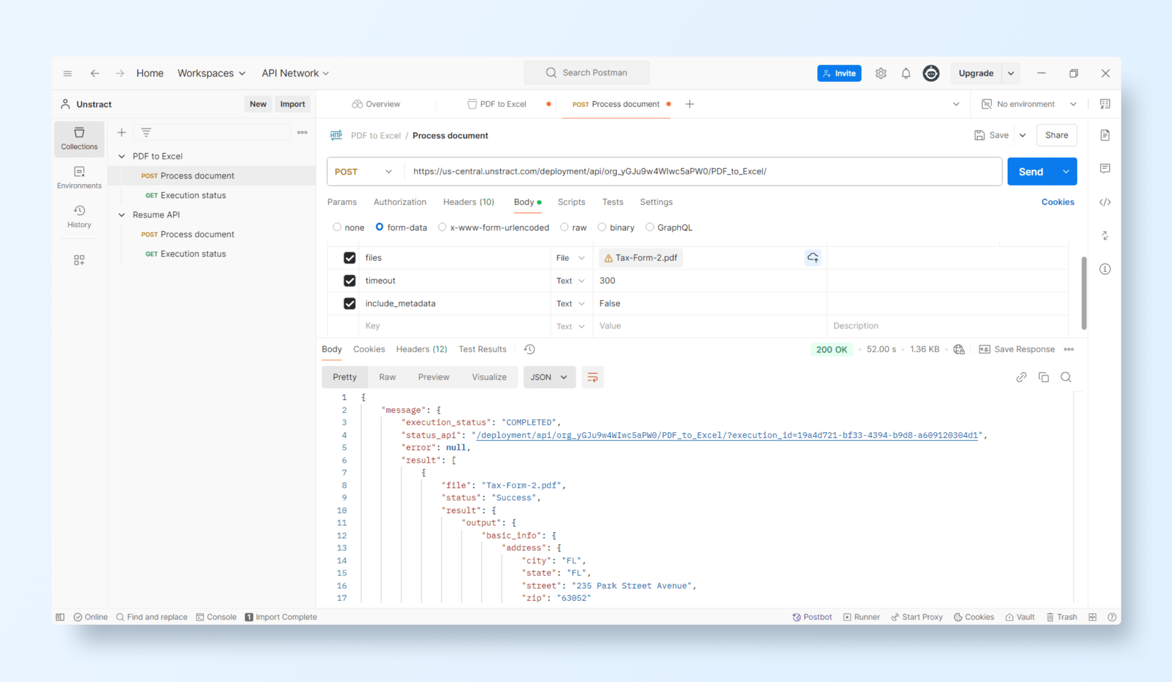1172x682 pixels.
Task: Open the JSON format dropdown
Action: pos(549,377)
